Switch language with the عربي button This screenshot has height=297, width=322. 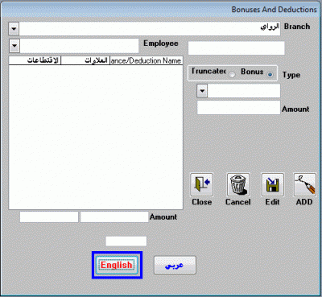175,265
